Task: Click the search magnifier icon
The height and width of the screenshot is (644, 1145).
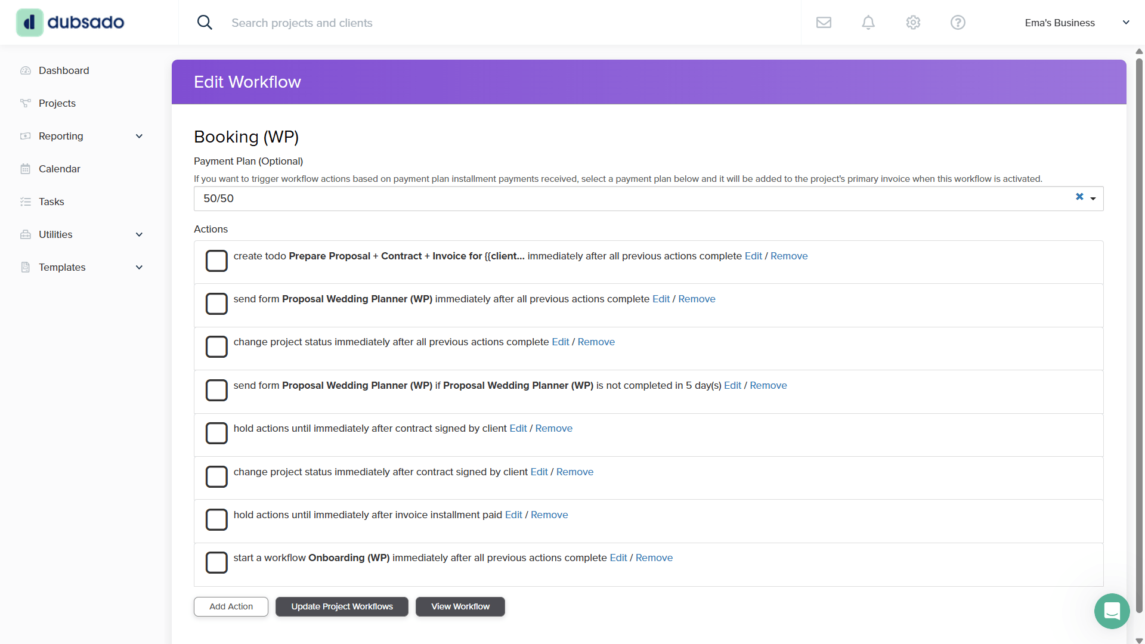Action: click(x=205, y=22)
